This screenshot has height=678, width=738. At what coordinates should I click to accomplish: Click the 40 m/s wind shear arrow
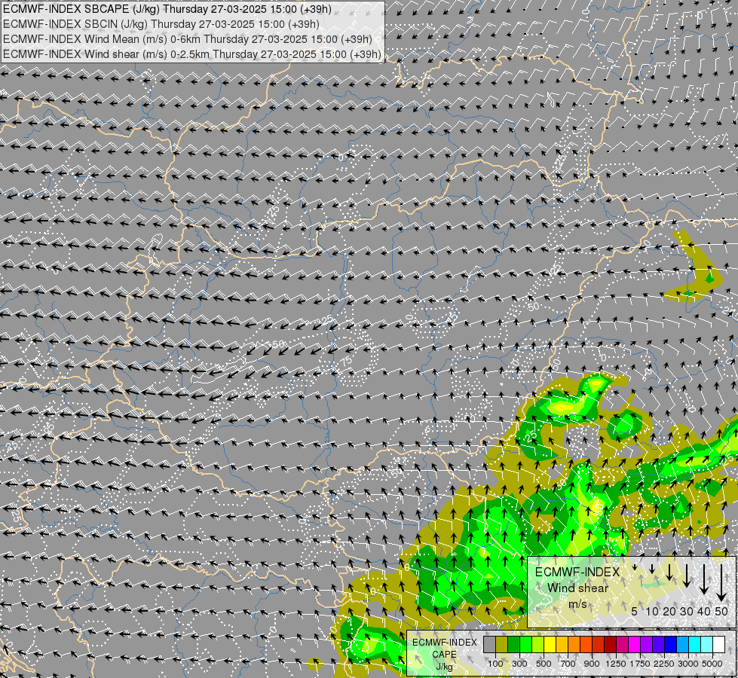tap(703, 579)
